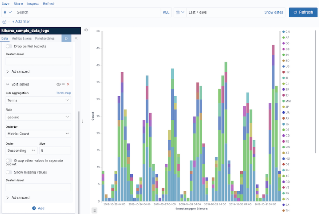The height and width of the screenshot is (214, 324).
Task: Select the DE legend entry
Action: tap(286, 130)
